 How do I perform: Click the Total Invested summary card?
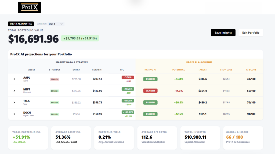point(200,138)
